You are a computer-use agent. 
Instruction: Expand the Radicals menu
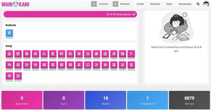click(x=155, y=4)
